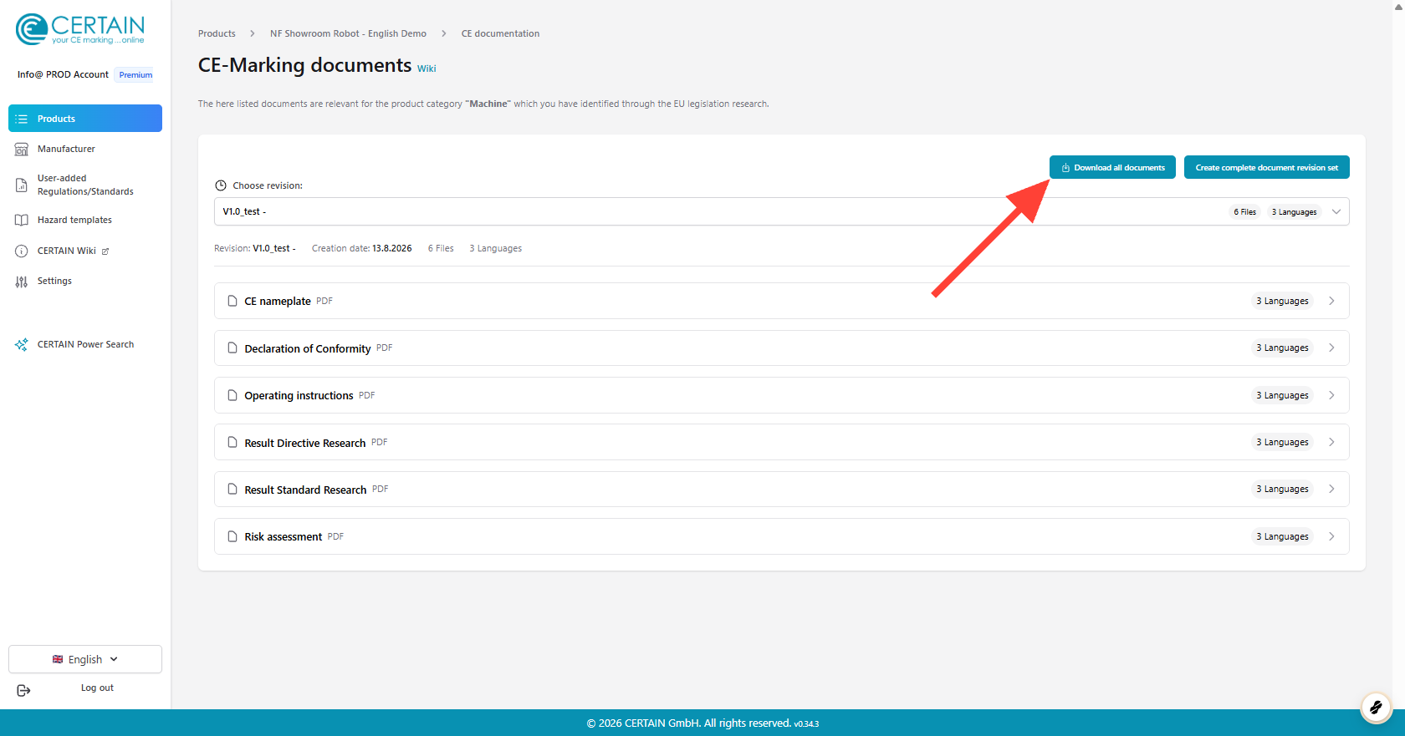Click the 3 Languages badge in revision selector

click(x=1294, y=211)
